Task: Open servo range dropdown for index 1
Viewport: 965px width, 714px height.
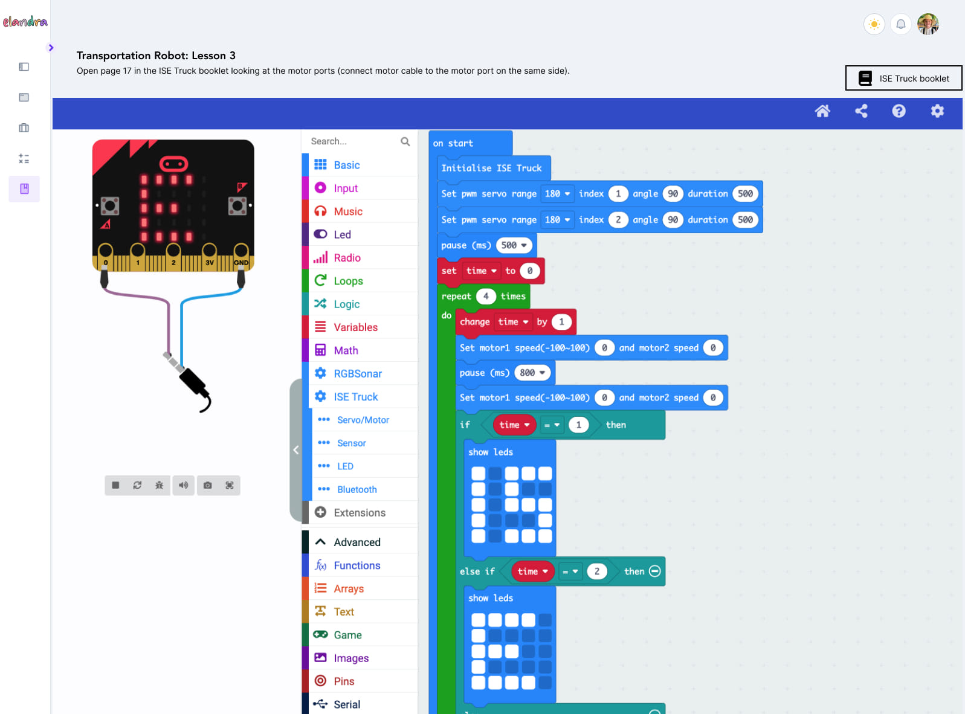Action: 557,194
